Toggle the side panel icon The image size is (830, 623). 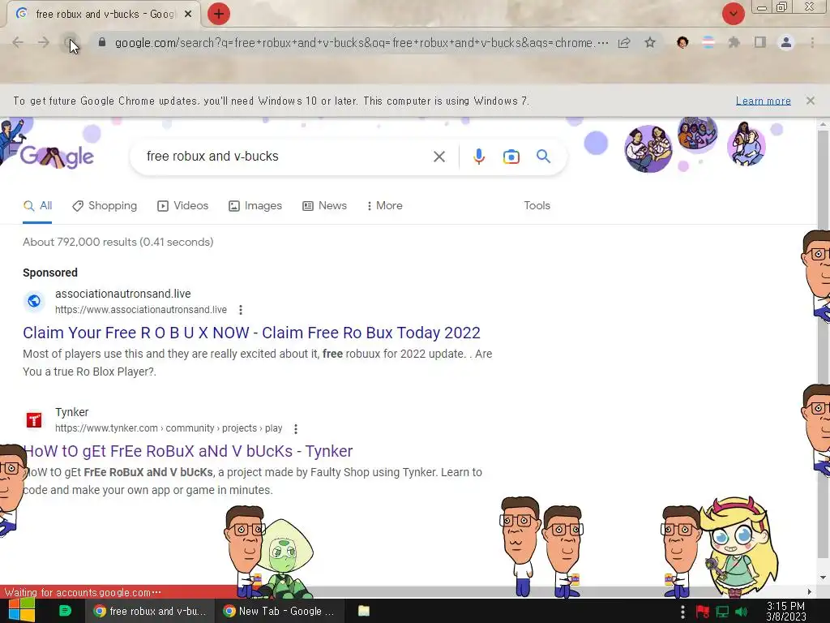(760, 42)
